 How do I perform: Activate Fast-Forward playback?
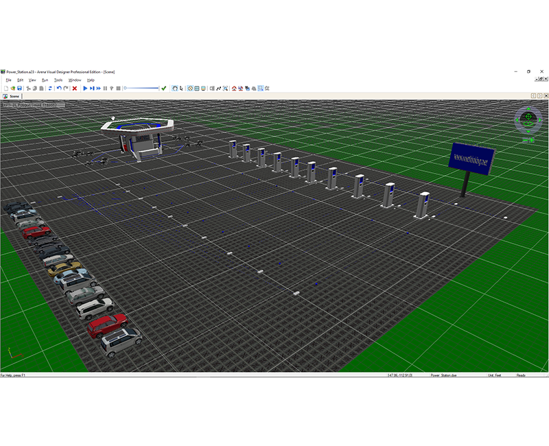(97, 88)
